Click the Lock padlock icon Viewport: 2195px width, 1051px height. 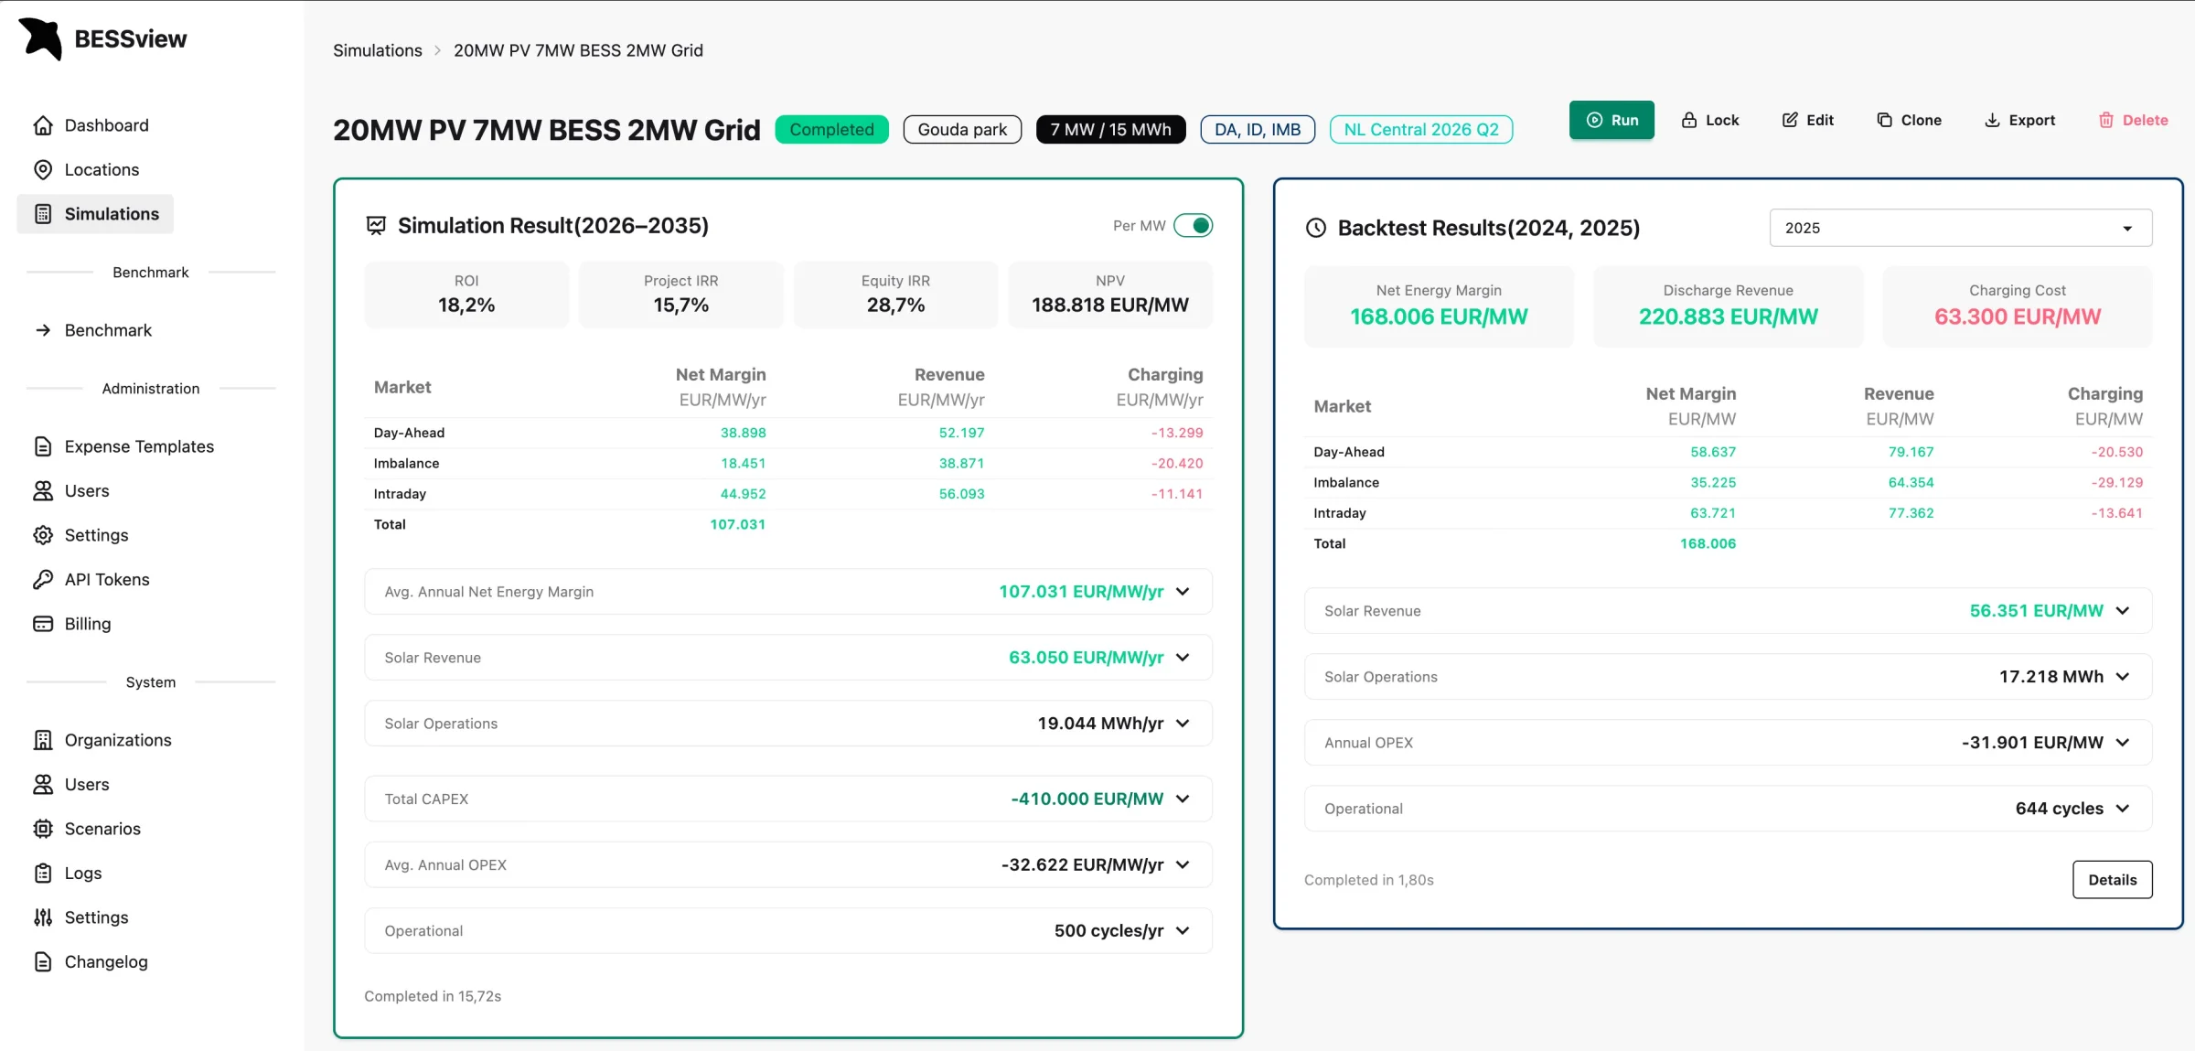pyautogui.click(x=1689, y=120)
